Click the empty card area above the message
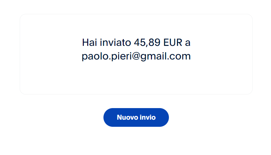Screen dimensions: 271x155 (x=136, y=25)
